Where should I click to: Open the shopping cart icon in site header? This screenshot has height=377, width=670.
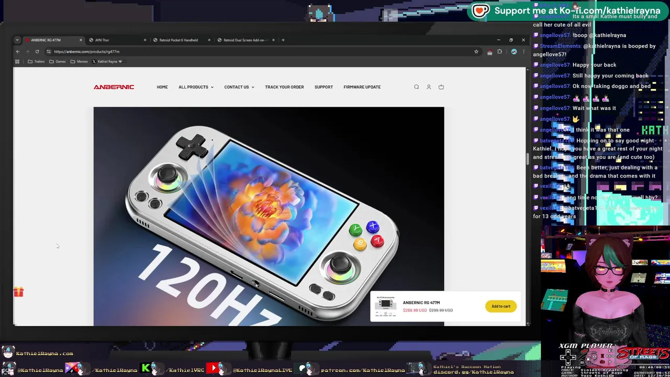pyautogui.click(x=441, y=87)
